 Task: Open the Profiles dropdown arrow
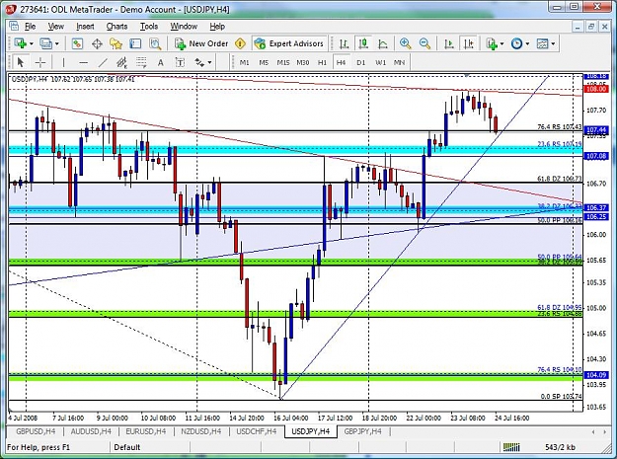click(x=57, y=43)
